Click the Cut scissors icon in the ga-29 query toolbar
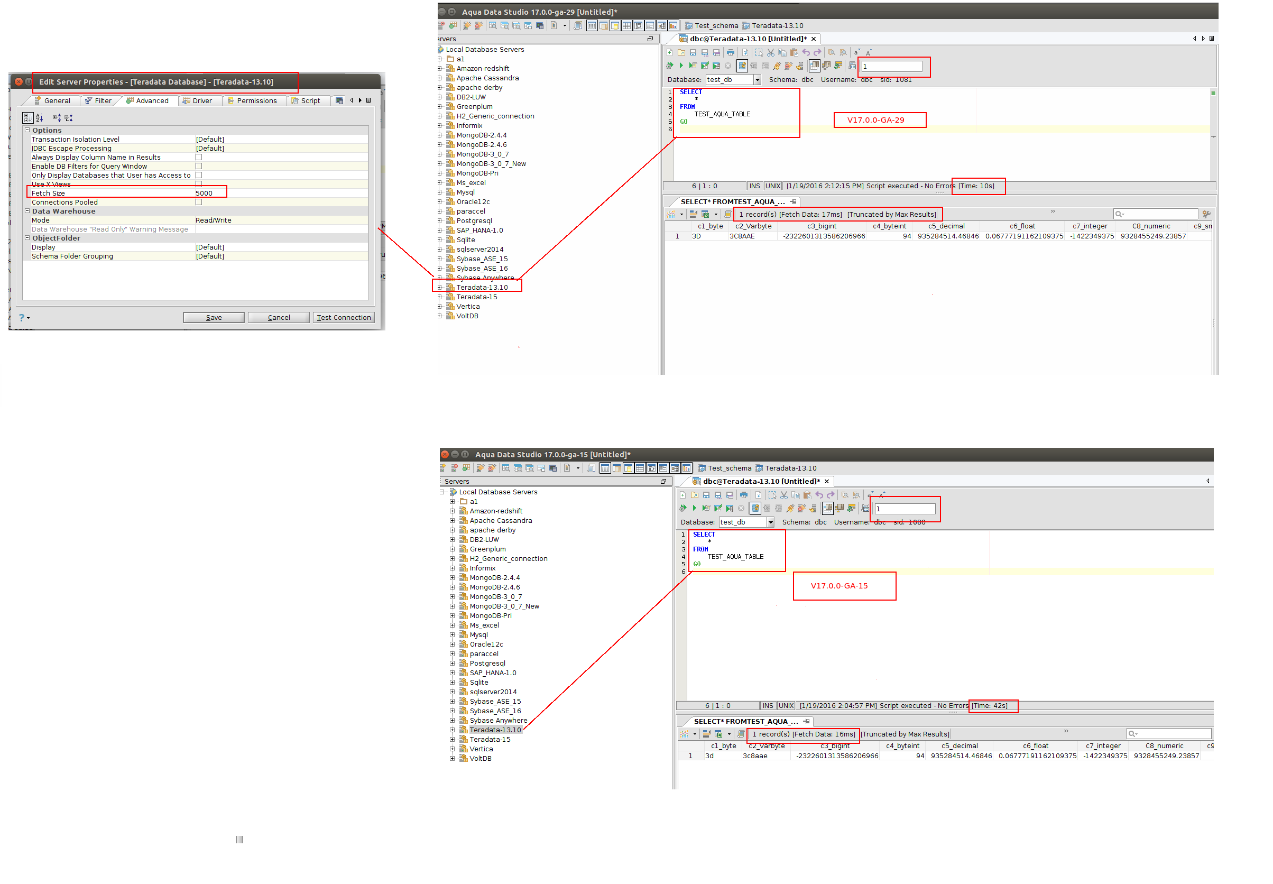 pyautogui.click(x=770, y=53)
